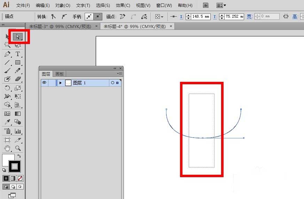Select the Selection tool arrow
This screenshot has height=199, width=304.
(x=7, y=36)
